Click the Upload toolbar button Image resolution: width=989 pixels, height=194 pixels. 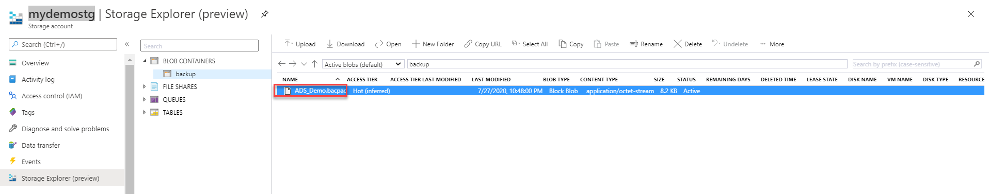pyautogui.click(x=300, y=44)
